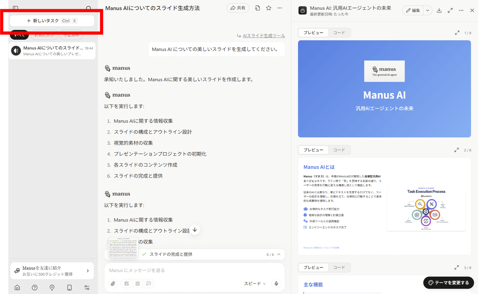Select the agent mode atom icon

coord(138,284)
